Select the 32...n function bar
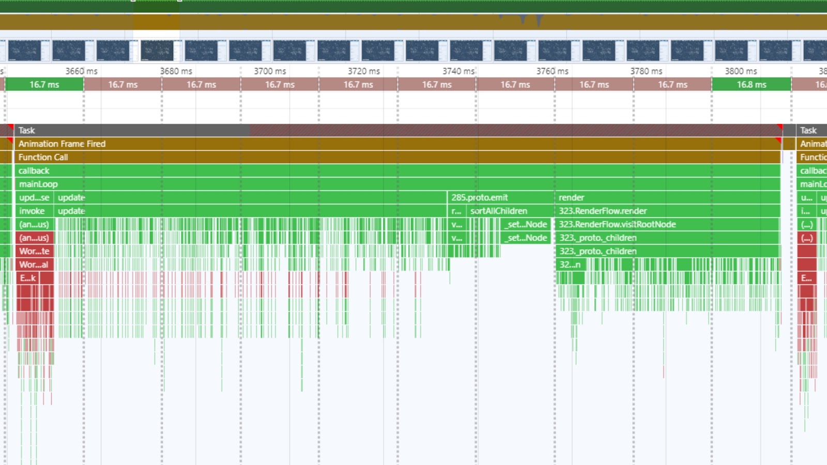 (x=570, y=265)
